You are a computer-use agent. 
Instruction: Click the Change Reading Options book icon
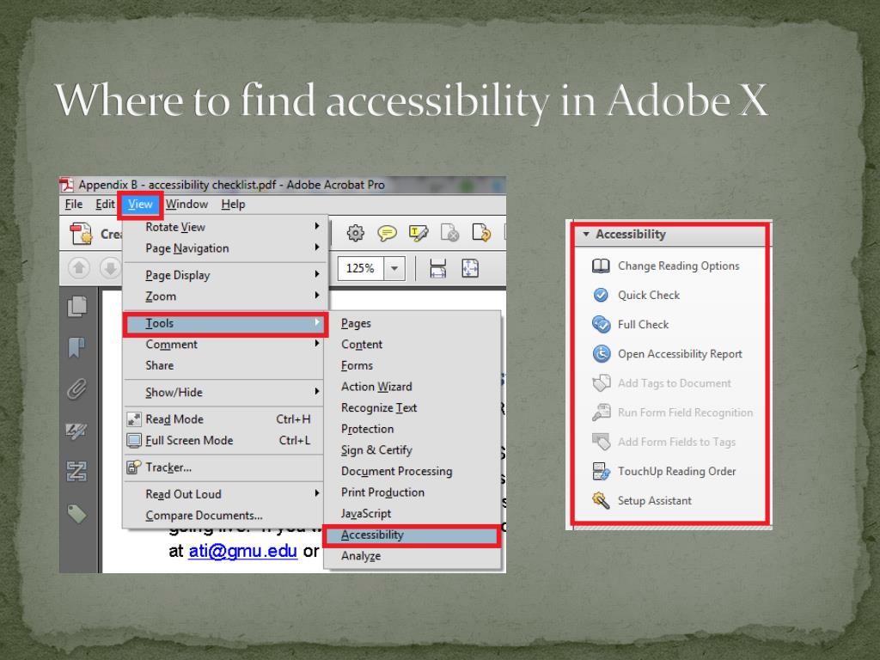(x=601, y=266)
